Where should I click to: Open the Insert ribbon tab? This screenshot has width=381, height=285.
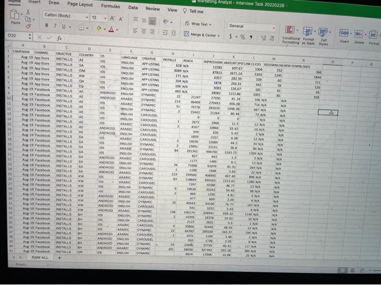[x=34, y=2]
